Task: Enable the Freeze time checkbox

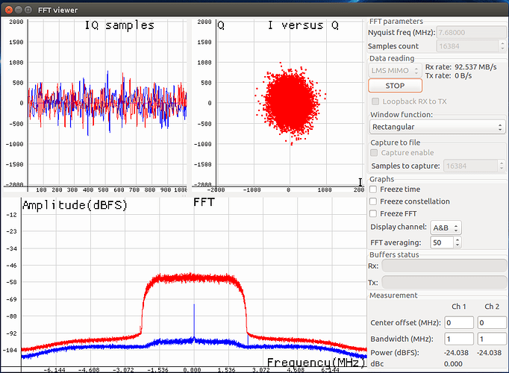Action: tap(375, 189)
